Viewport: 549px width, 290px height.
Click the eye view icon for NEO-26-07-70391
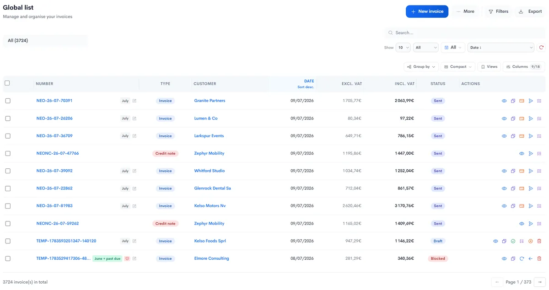[504, 101]
